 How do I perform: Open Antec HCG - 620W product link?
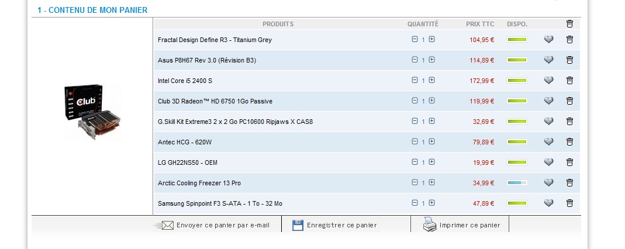point(185,142)
